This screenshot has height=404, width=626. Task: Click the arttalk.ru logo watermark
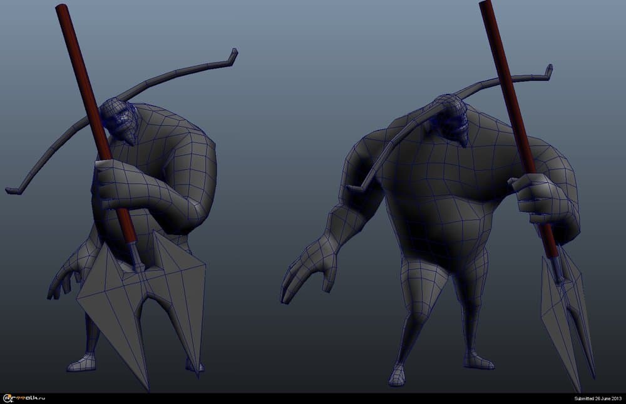click(24, 398)
